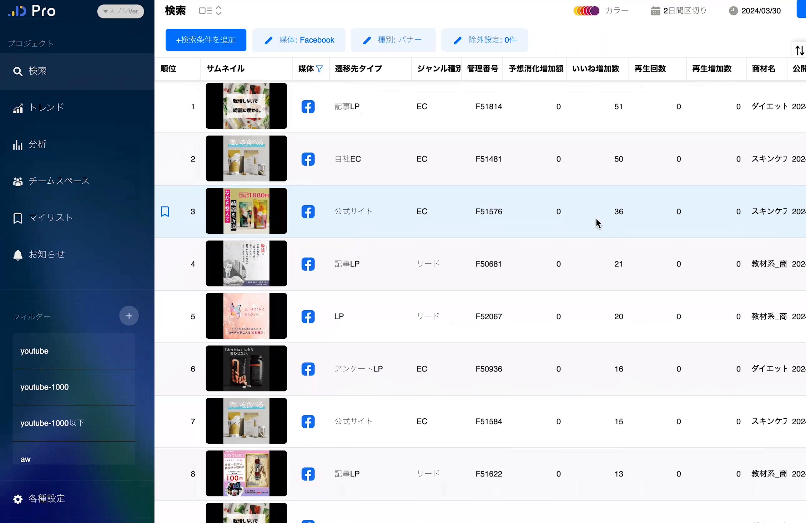Open マイリスト in the sidebar
Image resolution: width=806 pixels, height=523 pixels.
pos(50,218)
